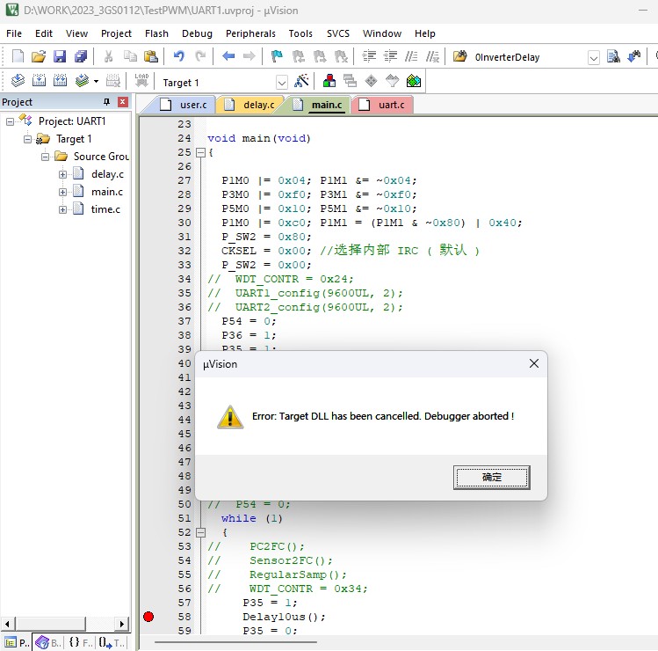
Task: Copy selection using the toolbar copy icon
Action: [x=130, y=56]
